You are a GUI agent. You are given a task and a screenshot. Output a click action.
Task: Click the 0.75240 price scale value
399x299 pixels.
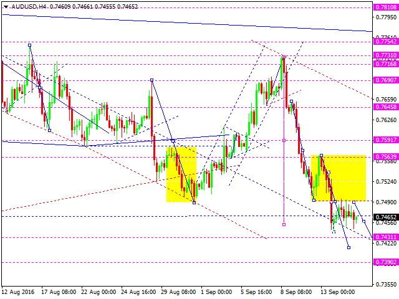click(386, 181)
